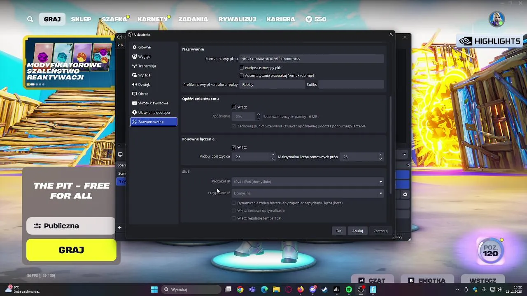Select the Zaawansowane settings section
Image resolution: width=527 pixels, height=296 pixels.
click(x=154, y=122)
